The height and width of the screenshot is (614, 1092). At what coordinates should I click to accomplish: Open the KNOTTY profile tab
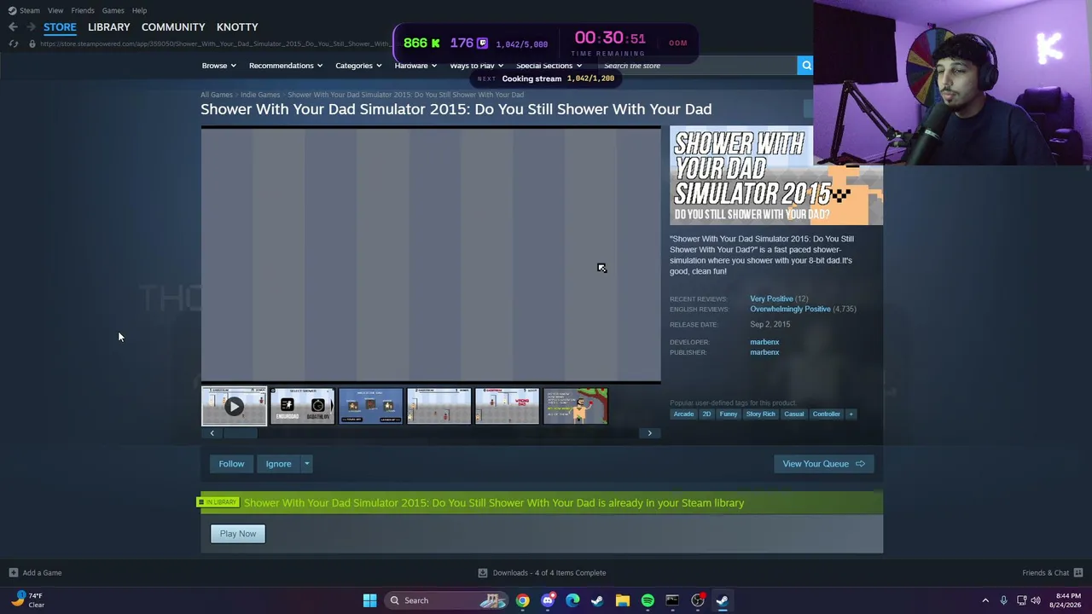coord(237,27)
